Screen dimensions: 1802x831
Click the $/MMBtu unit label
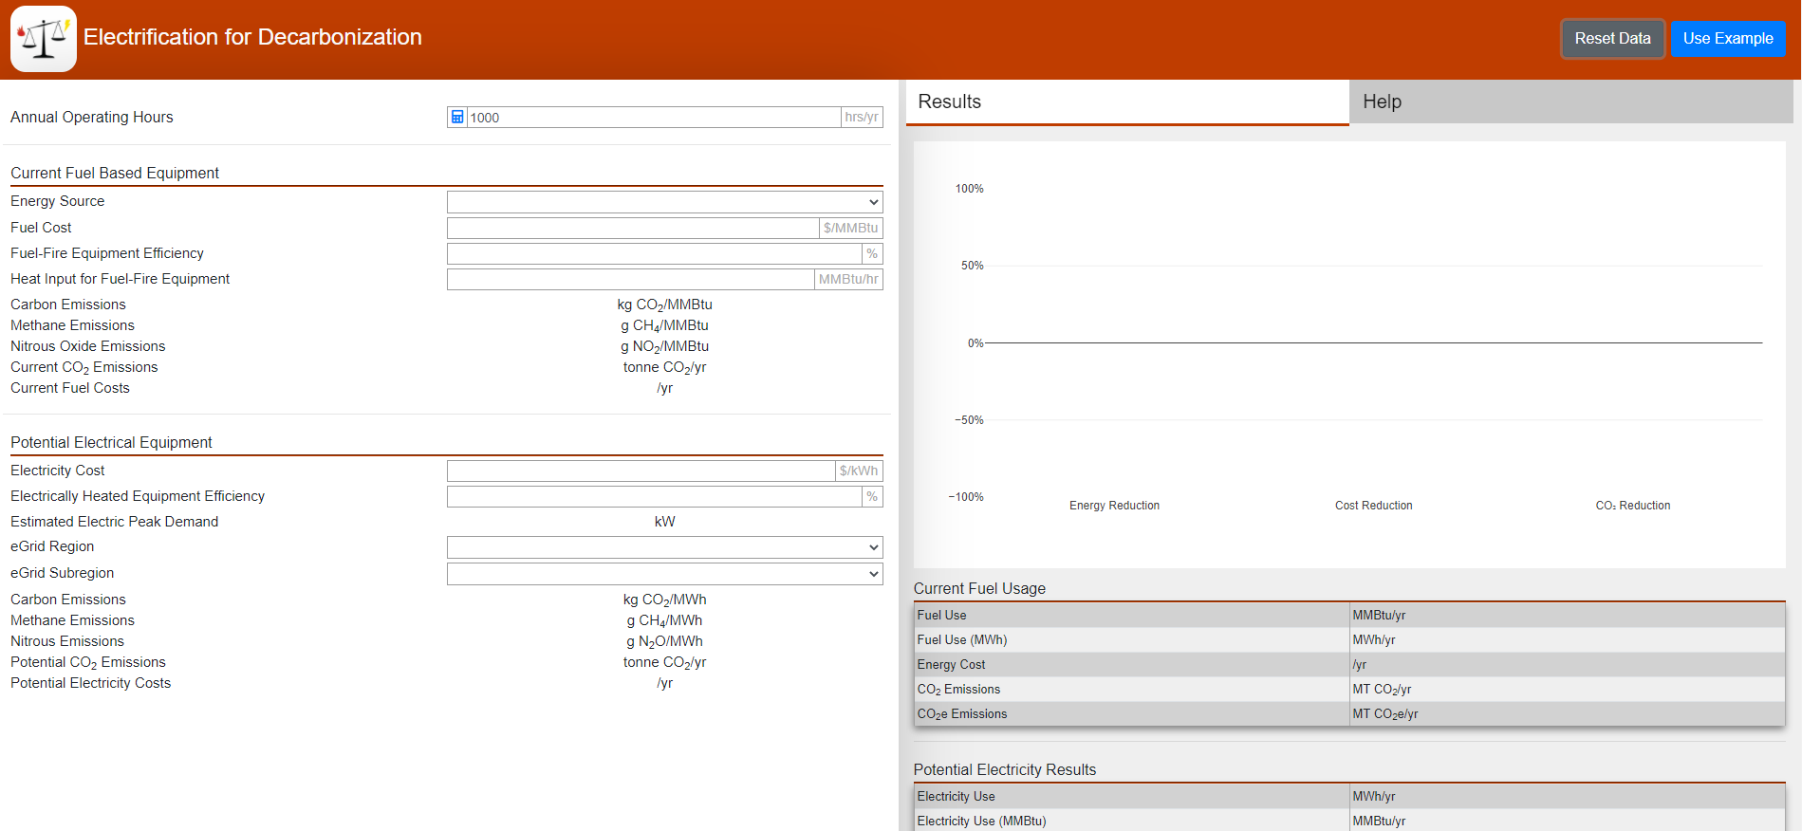tap(851, 228)
